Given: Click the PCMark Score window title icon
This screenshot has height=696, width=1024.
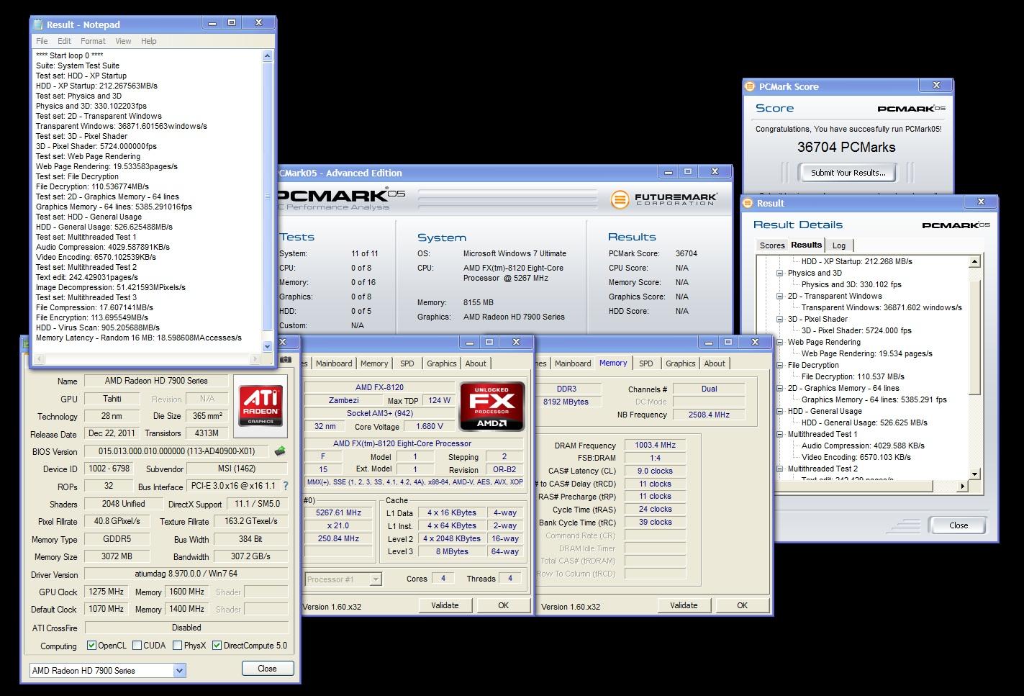Looking at the screenshot, I should tap(749, 86).
